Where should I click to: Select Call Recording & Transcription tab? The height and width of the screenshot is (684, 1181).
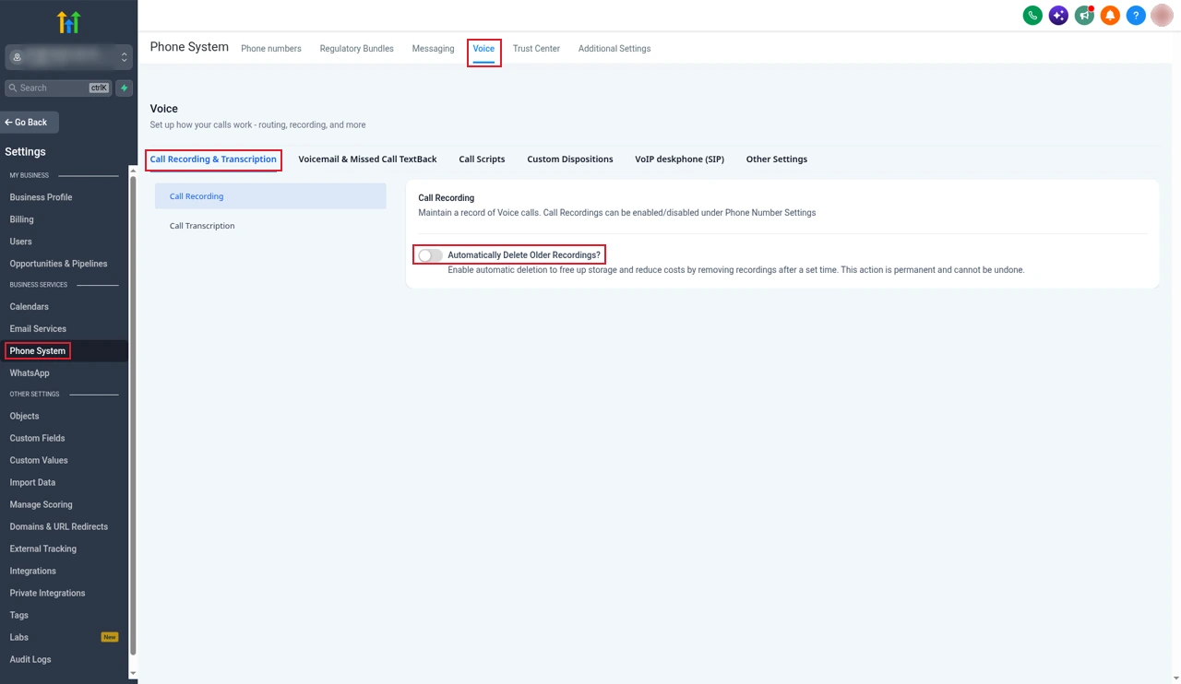point(213,159)
